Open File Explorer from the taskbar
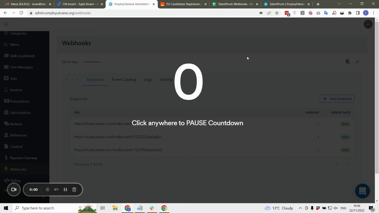 [115, 208]
